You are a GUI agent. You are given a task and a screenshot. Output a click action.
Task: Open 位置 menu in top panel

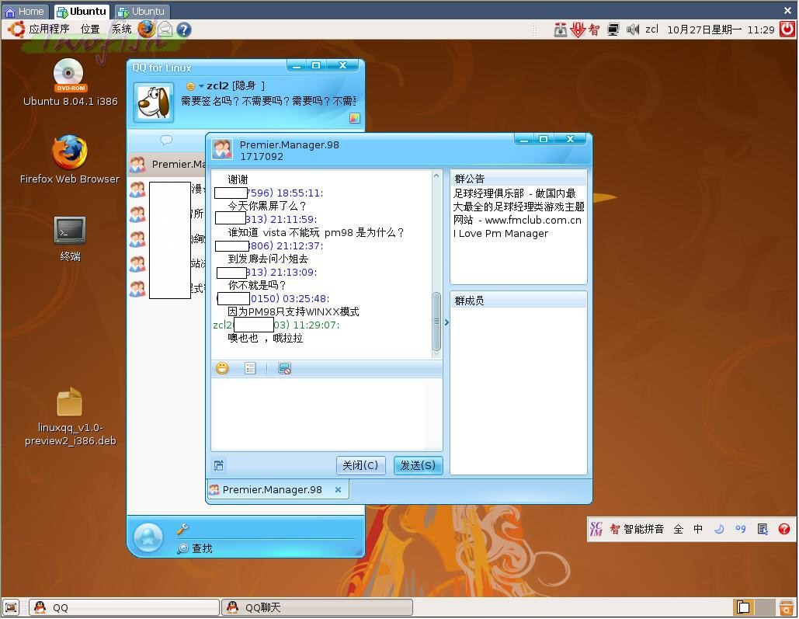click(x=90, y=29)
